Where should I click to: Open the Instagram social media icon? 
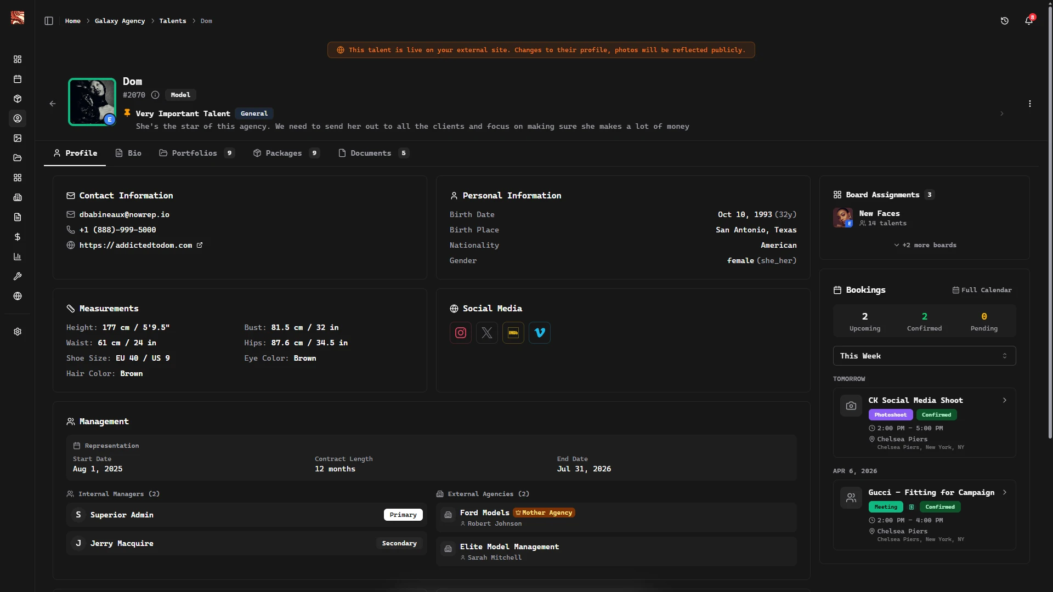461,333
